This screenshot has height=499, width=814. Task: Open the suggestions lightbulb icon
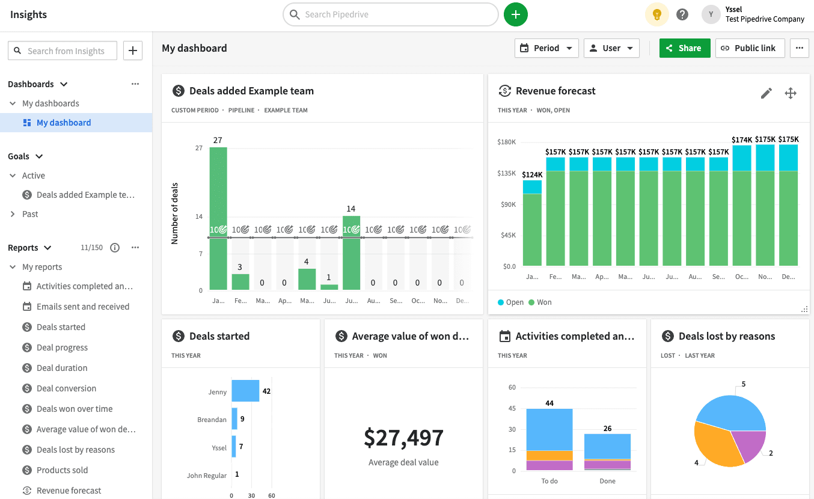tap(656, 14)
